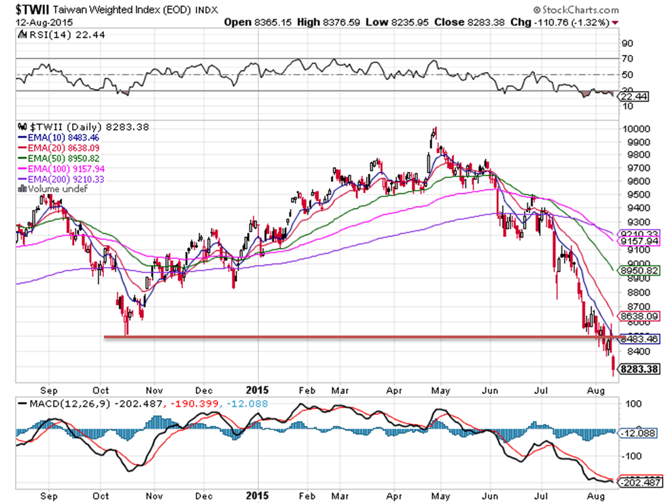This screenshot has width=666, height=504.
Task: Click the 8950.82 green price tag
Action: (639, 270)
